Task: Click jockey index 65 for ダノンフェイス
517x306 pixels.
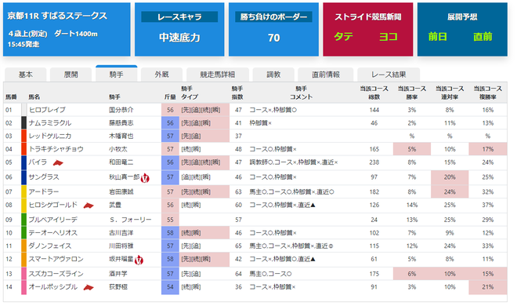Action: (238, 246)
